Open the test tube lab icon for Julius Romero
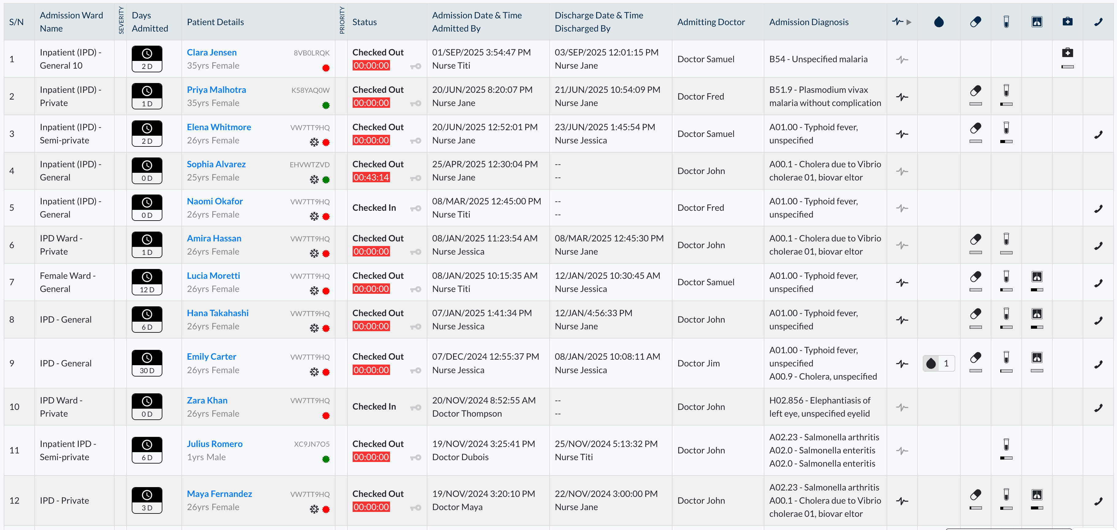Screen dimensions: 1117x530 click(x=1006, y=445)
